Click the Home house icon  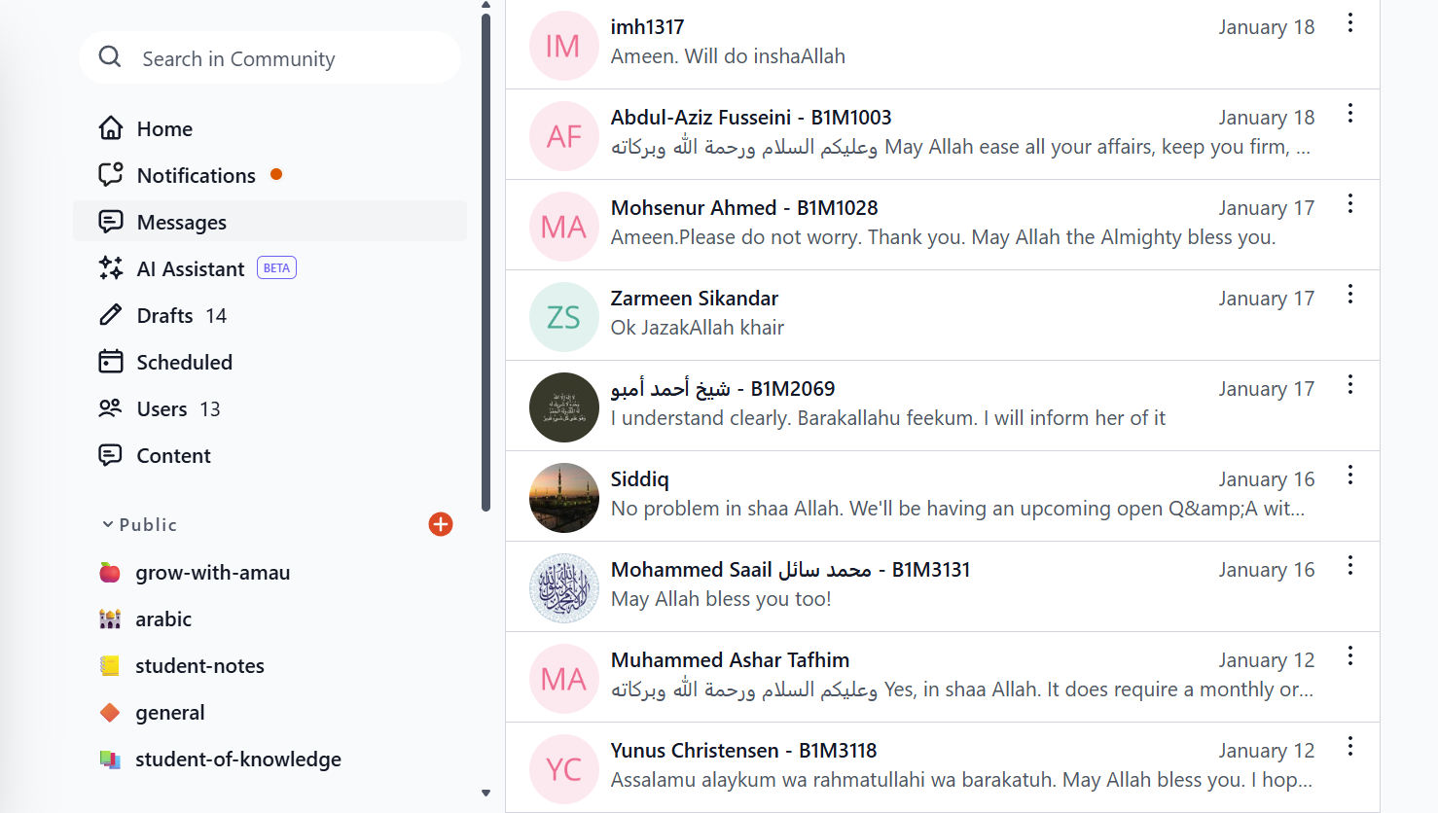tap(111, 128)
